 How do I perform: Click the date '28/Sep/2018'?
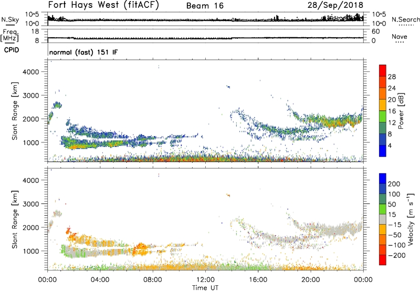coord(335,5)
